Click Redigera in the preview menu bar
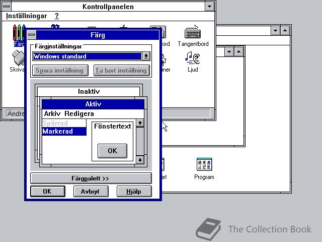Viewport: 322px width, 242px height. 79,113
